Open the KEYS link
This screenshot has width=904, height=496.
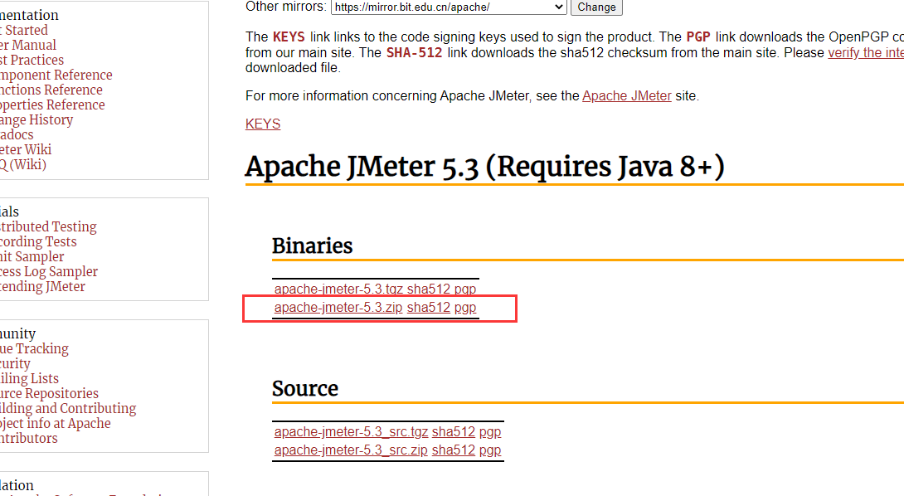pyautogui.click(x=263, y=124)
